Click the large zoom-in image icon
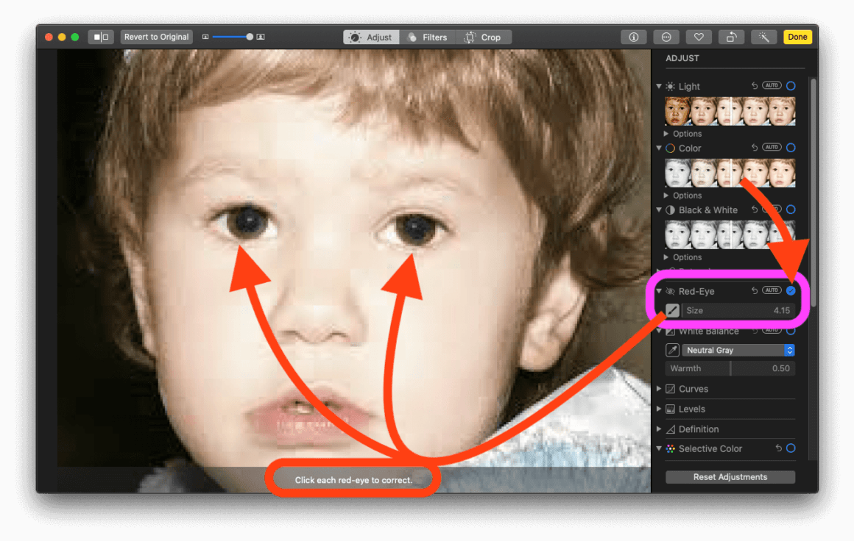 (261, 37)
